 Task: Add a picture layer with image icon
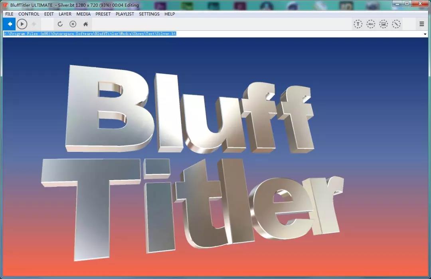pyautogui.click(x=384, y=24)
